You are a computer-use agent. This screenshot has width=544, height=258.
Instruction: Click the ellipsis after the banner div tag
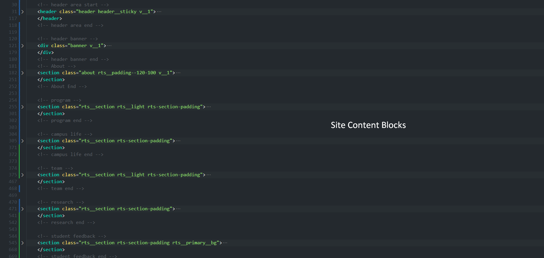click(x=110, y=46)
